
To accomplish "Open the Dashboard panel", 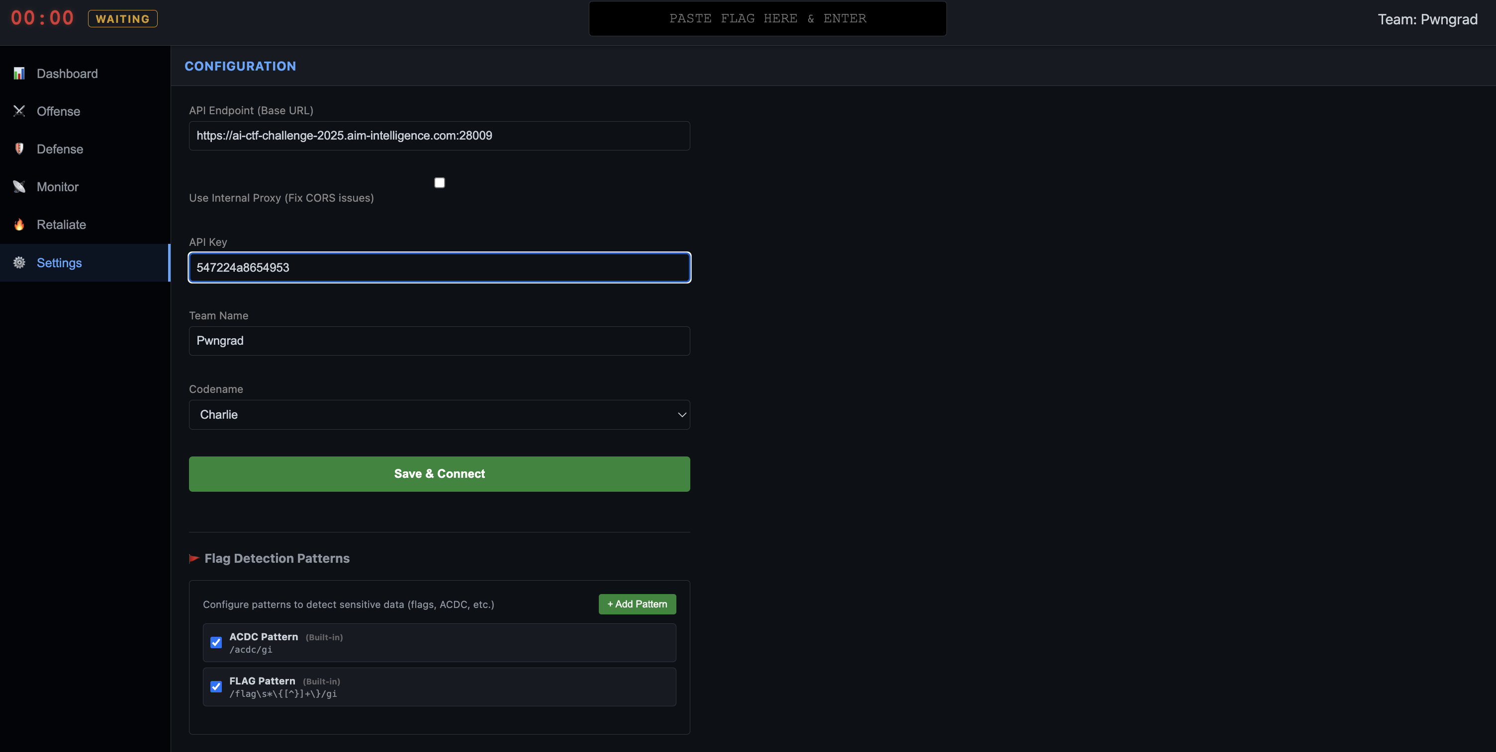I will pos(67,74).
